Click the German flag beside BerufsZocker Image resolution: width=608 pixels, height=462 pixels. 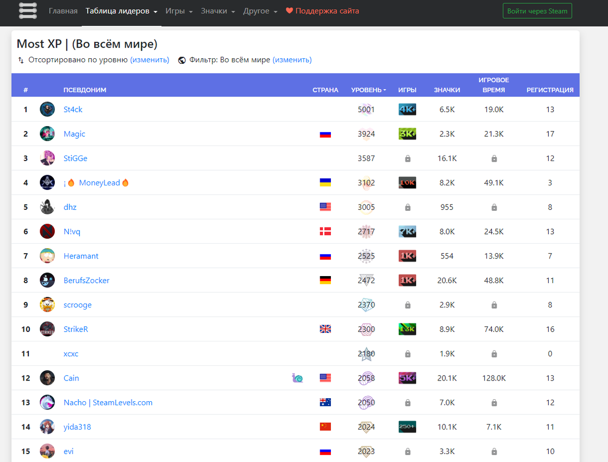point(325,280)
